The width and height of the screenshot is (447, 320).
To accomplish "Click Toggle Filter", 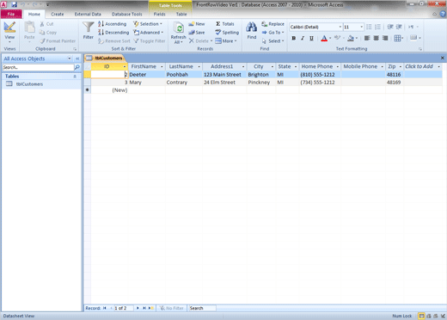I will pyautogui.click(x=150, y=41).
